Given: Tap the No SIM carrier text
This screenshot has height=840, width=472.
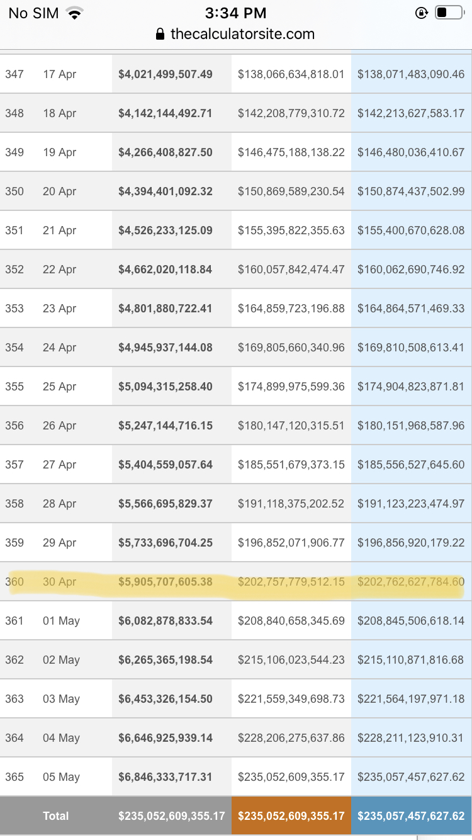Looking at the screenshot, I should (33, 13).
